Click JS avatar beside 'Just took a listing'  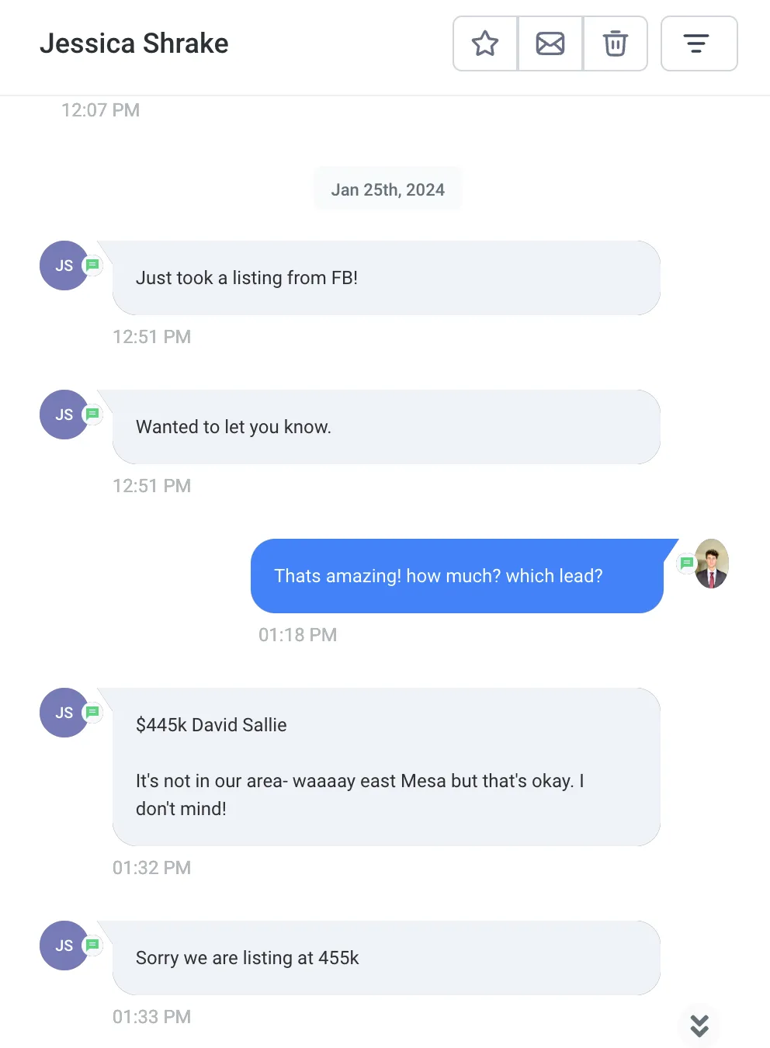tap(64, 265)
